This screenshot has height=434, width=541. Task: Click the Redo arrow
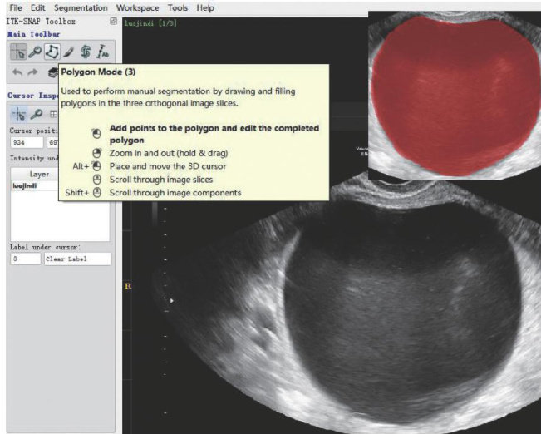click(x=32, y=72)
